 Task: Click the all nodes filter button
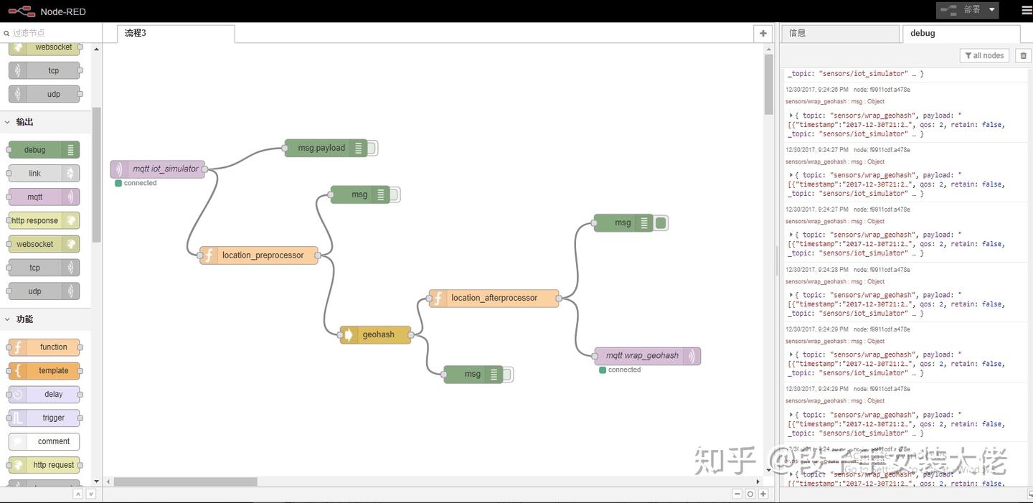(x=984, y=55)
